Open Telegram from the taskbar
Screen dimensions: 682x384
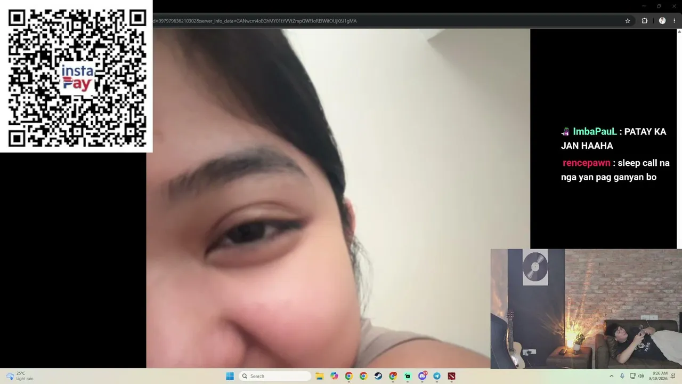(x=437, y=376)
